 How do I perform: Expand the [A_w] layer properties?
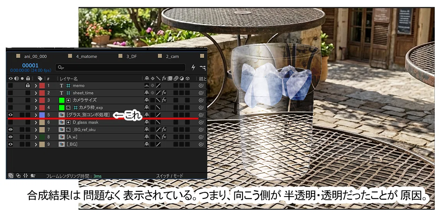(x=36, y=137)
